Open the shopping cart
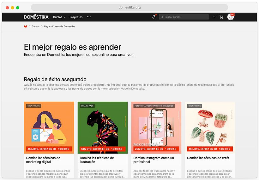This screenshot has width=259, height=180. [x=221, y=17]
